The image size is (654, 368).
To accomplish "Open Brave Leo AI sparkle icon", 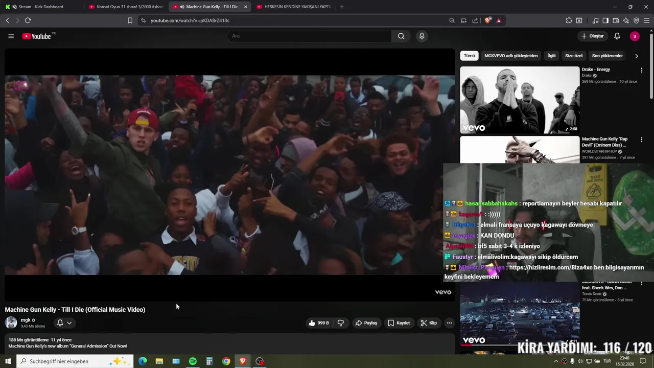I will tap(626, 20).
